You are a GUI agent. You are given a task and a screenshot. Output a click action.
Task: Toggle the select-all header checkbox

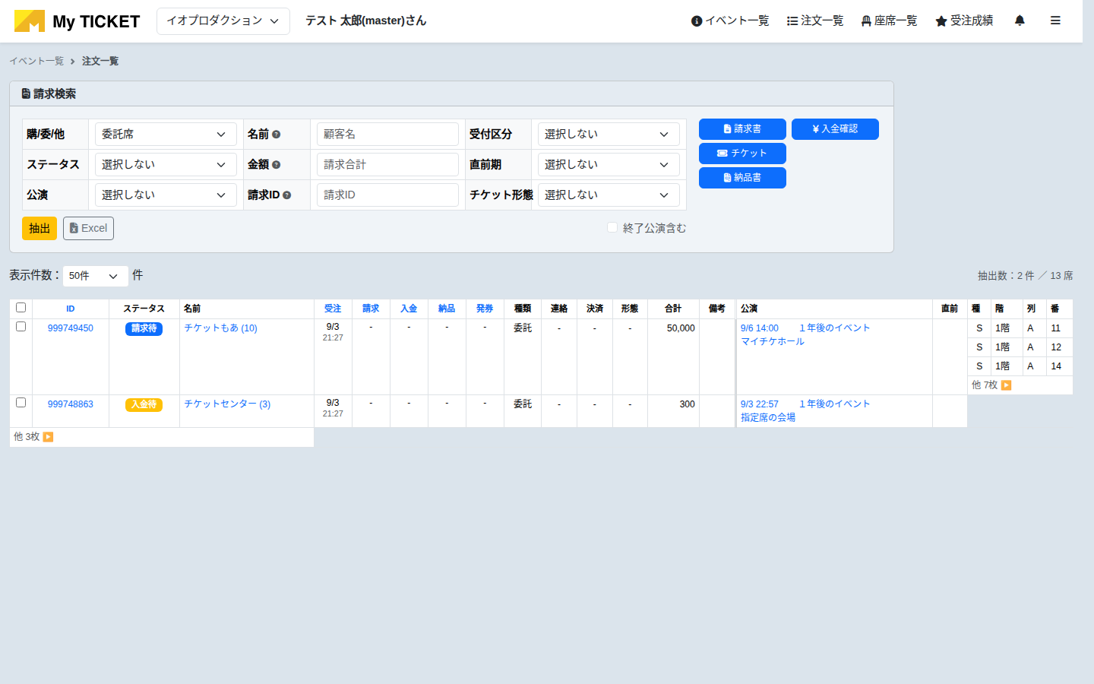click(21, 308)
